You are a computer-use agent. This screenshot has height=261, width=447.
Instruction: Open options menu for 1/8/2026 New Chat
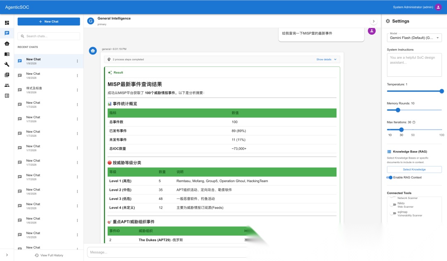(x=77, y=76)
